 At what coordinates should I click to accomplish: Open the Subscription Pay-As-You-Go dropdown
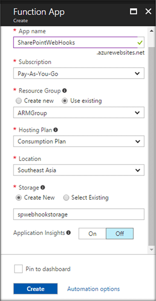[79, 73]
